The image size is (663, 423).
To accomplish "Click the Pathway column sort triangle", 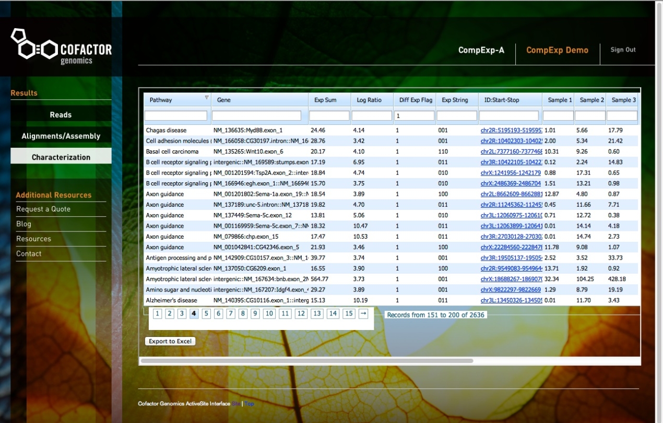I will [x=207, y=98].
